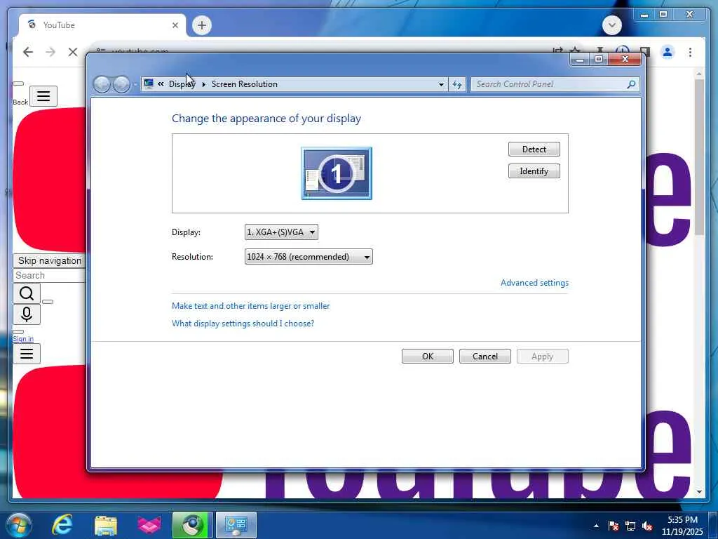Click the Action Center flag tray icon
This screenshot has width=718, height=539.
click(x=613, y=526)
